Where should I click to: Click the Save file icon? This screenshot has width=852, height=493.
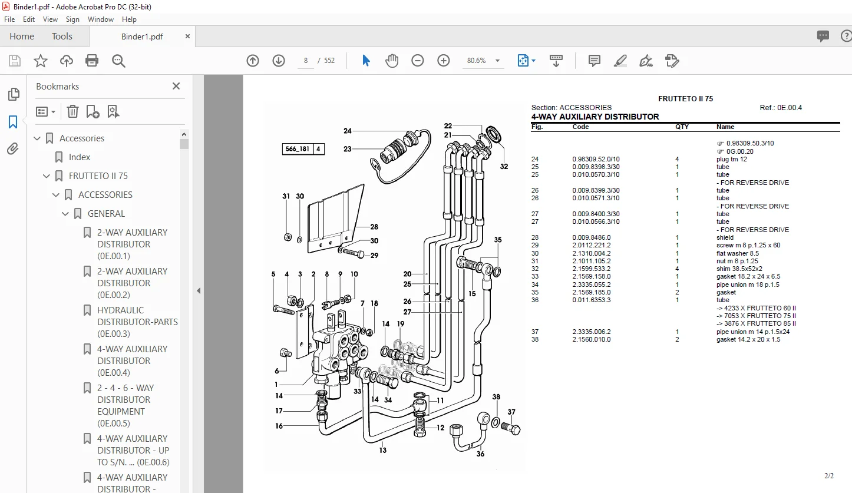point(15,61)
